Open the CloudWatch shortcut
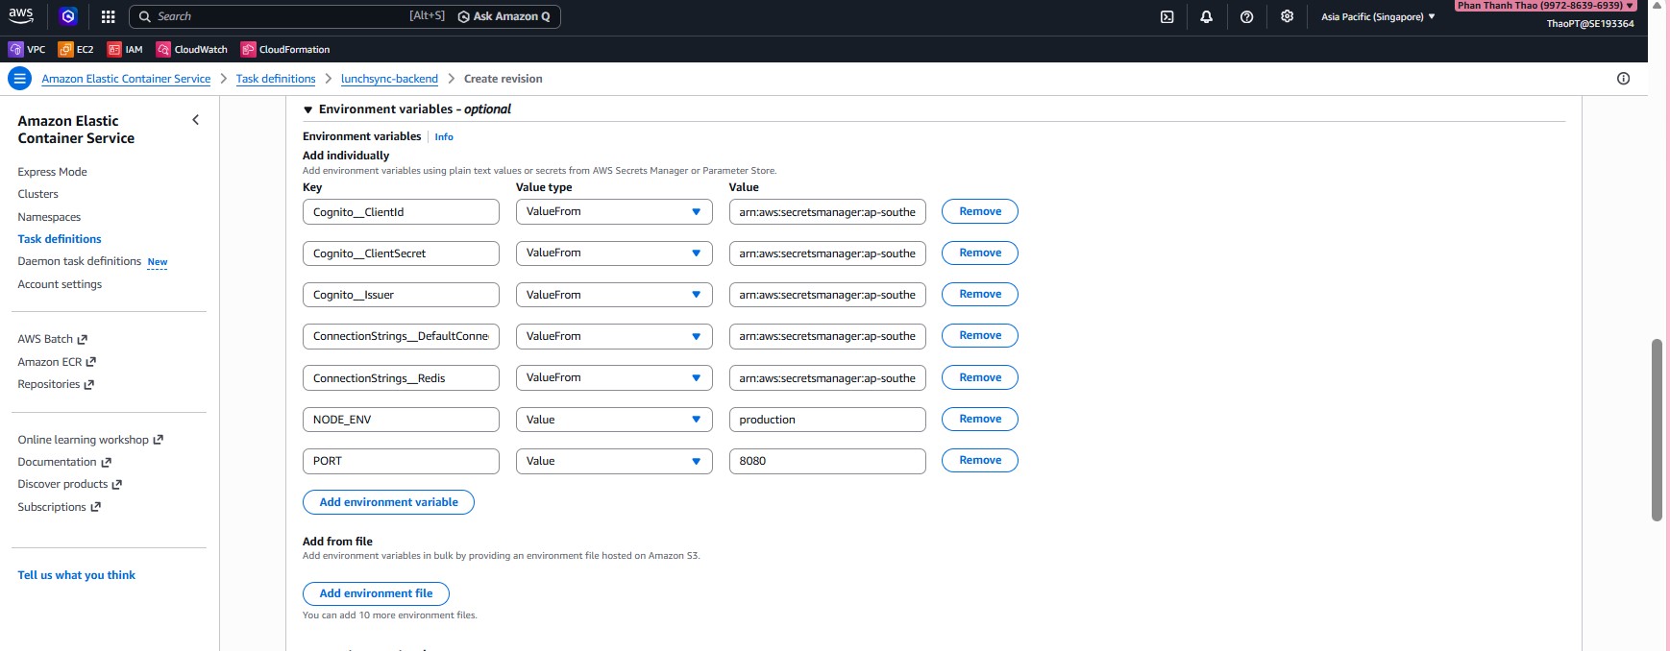Screen dimensions: 1670x651 (192, 49)
